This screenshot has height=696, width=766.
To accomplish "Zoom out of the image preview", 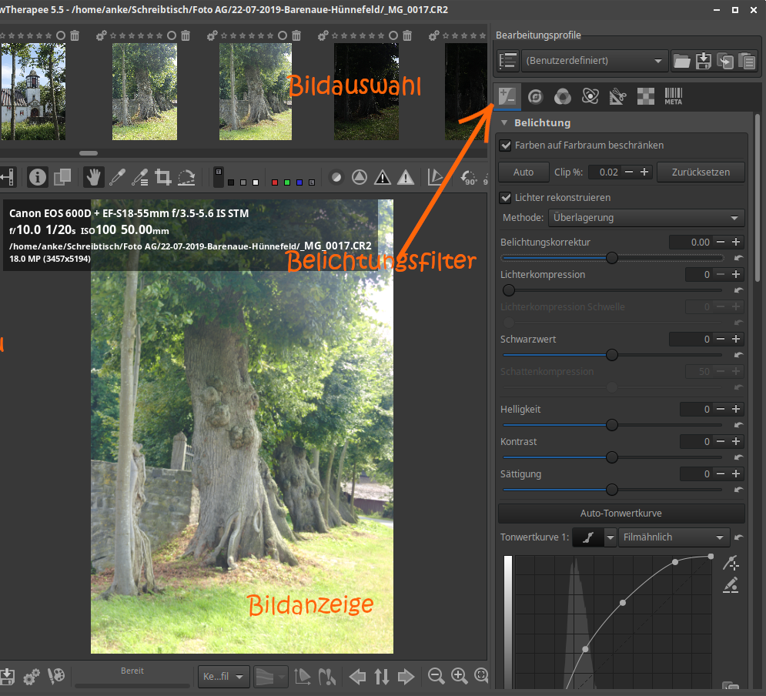I will point(436,677).
